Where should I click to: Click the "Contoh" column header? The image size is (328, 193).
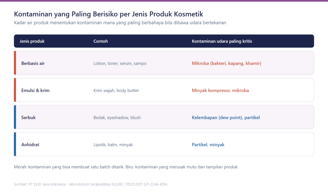101,41
